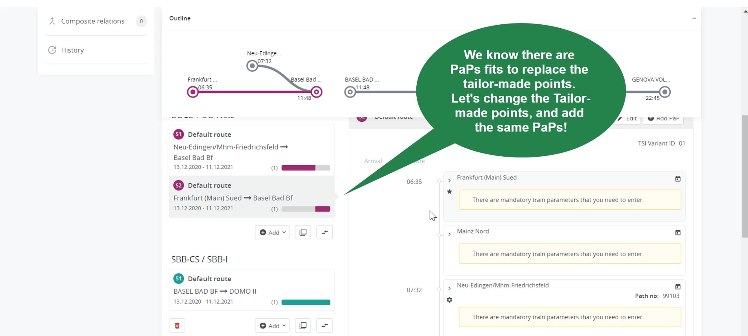Click the red delete trash icon
The image size is (748, 336).
coord(177,325)
